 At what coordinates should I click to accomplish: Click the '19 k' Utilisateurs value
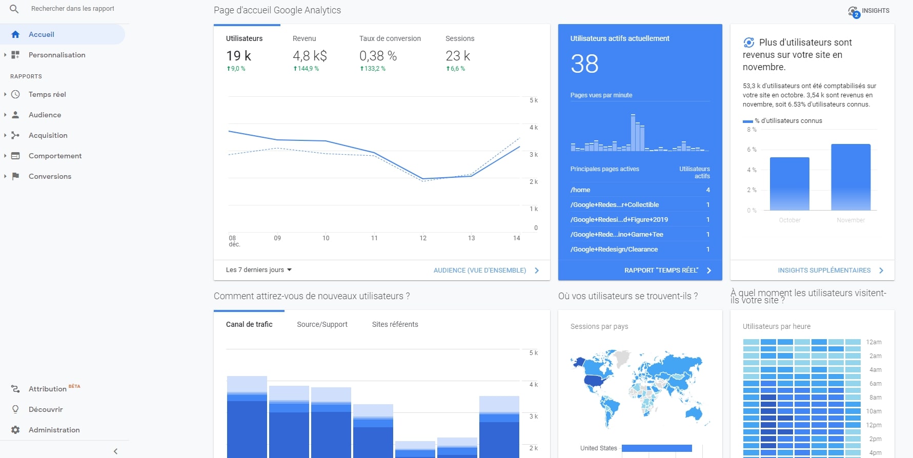(238, 56)
